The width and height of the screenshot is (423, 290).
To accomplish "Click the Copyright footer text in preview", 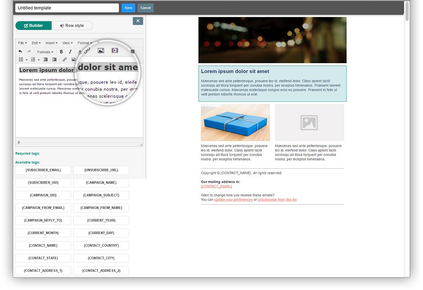I will tap(241, 173).
